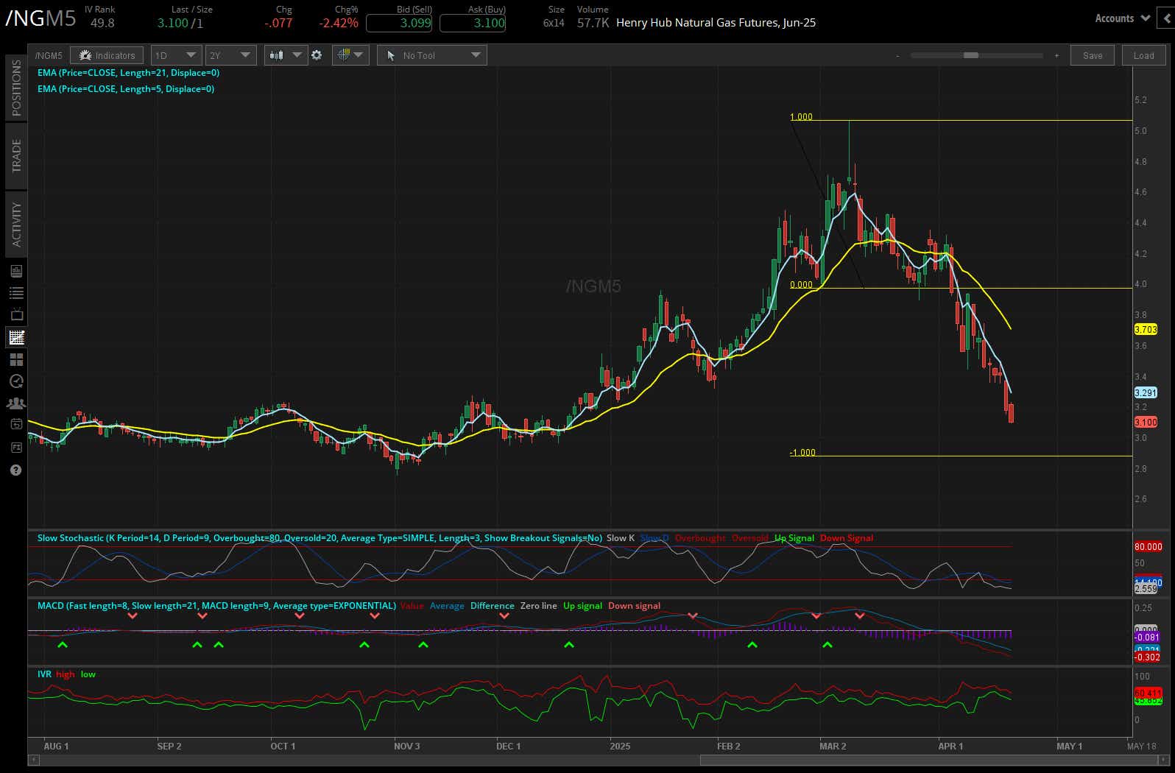Click the MAR 2 date axis label
Viewport: 1175px width, 773px height.
pyautogui.click(x=833, y=746)
